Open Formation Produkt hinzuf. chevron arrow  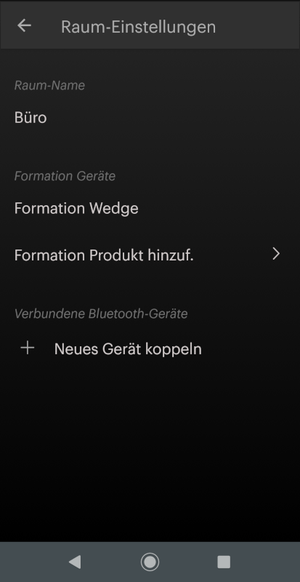[x=276, y=254]
